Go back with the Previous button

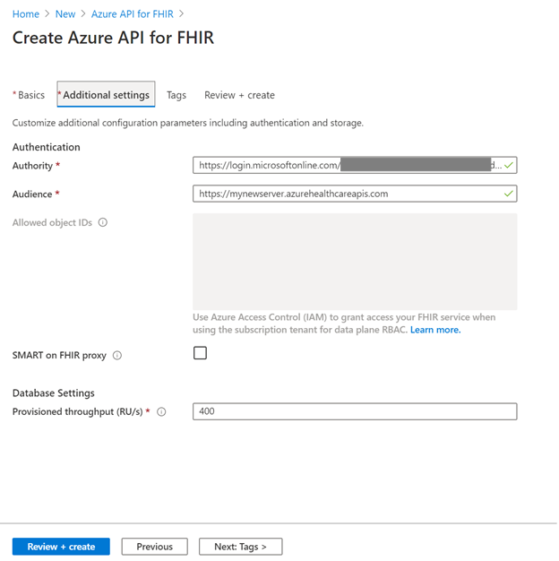click(154, 547)
